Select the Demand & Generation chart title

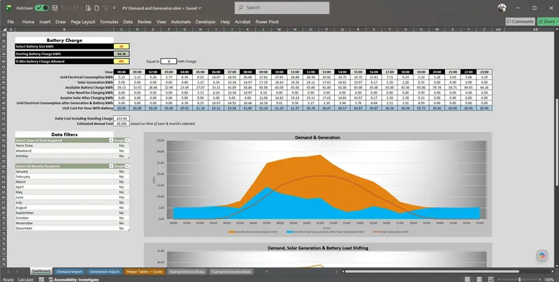pos(317,138)
